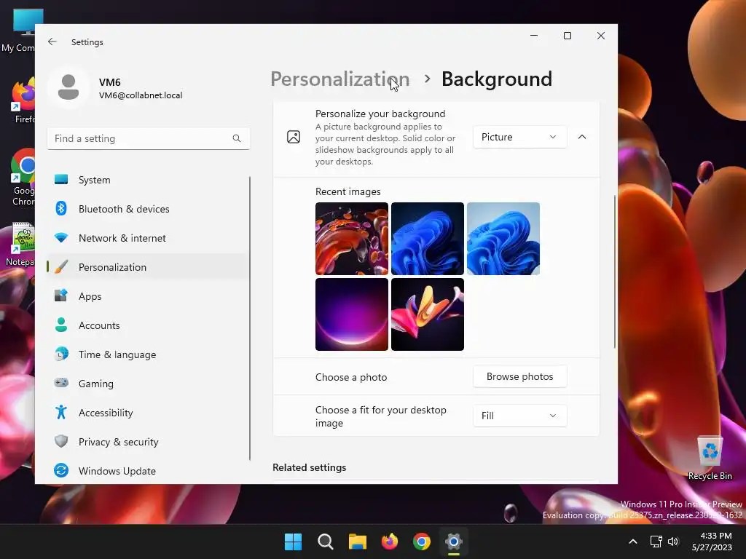The image size is (746, 559).
Task: Click Gaming label in sidebar
Action: [x=95, y=384]
